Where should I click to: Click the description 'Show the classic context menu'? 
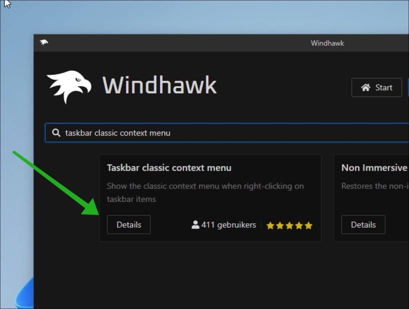click(x=205, y=193)
